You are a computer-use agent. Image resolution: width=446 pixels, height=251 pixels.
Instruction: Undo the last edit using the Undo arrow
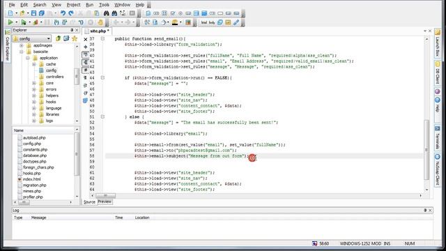63,13
